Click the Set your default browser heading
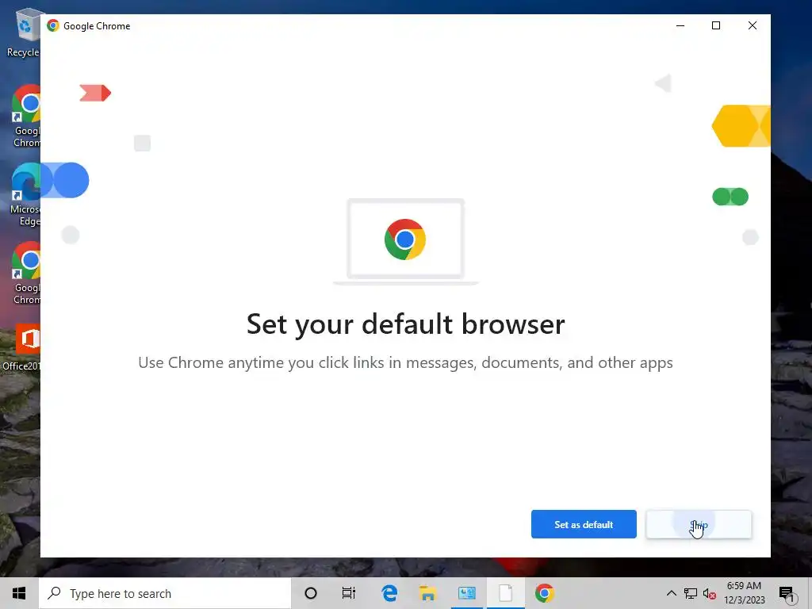 (x=405, y=324)
